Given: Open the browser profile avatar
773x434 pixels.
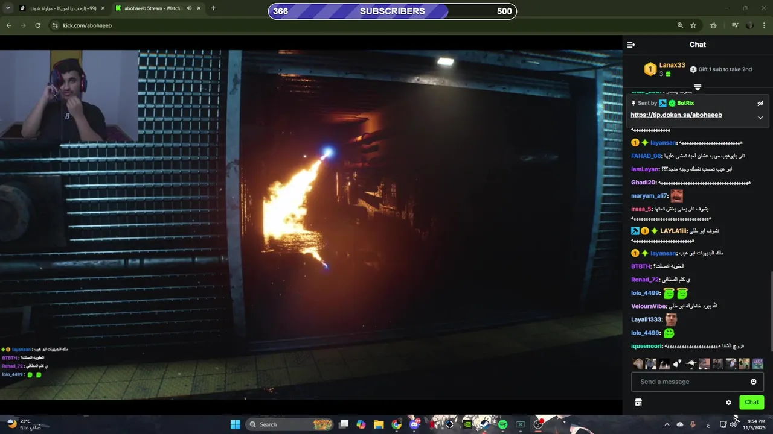Looking at the screenshot, I should pos(749,25).
